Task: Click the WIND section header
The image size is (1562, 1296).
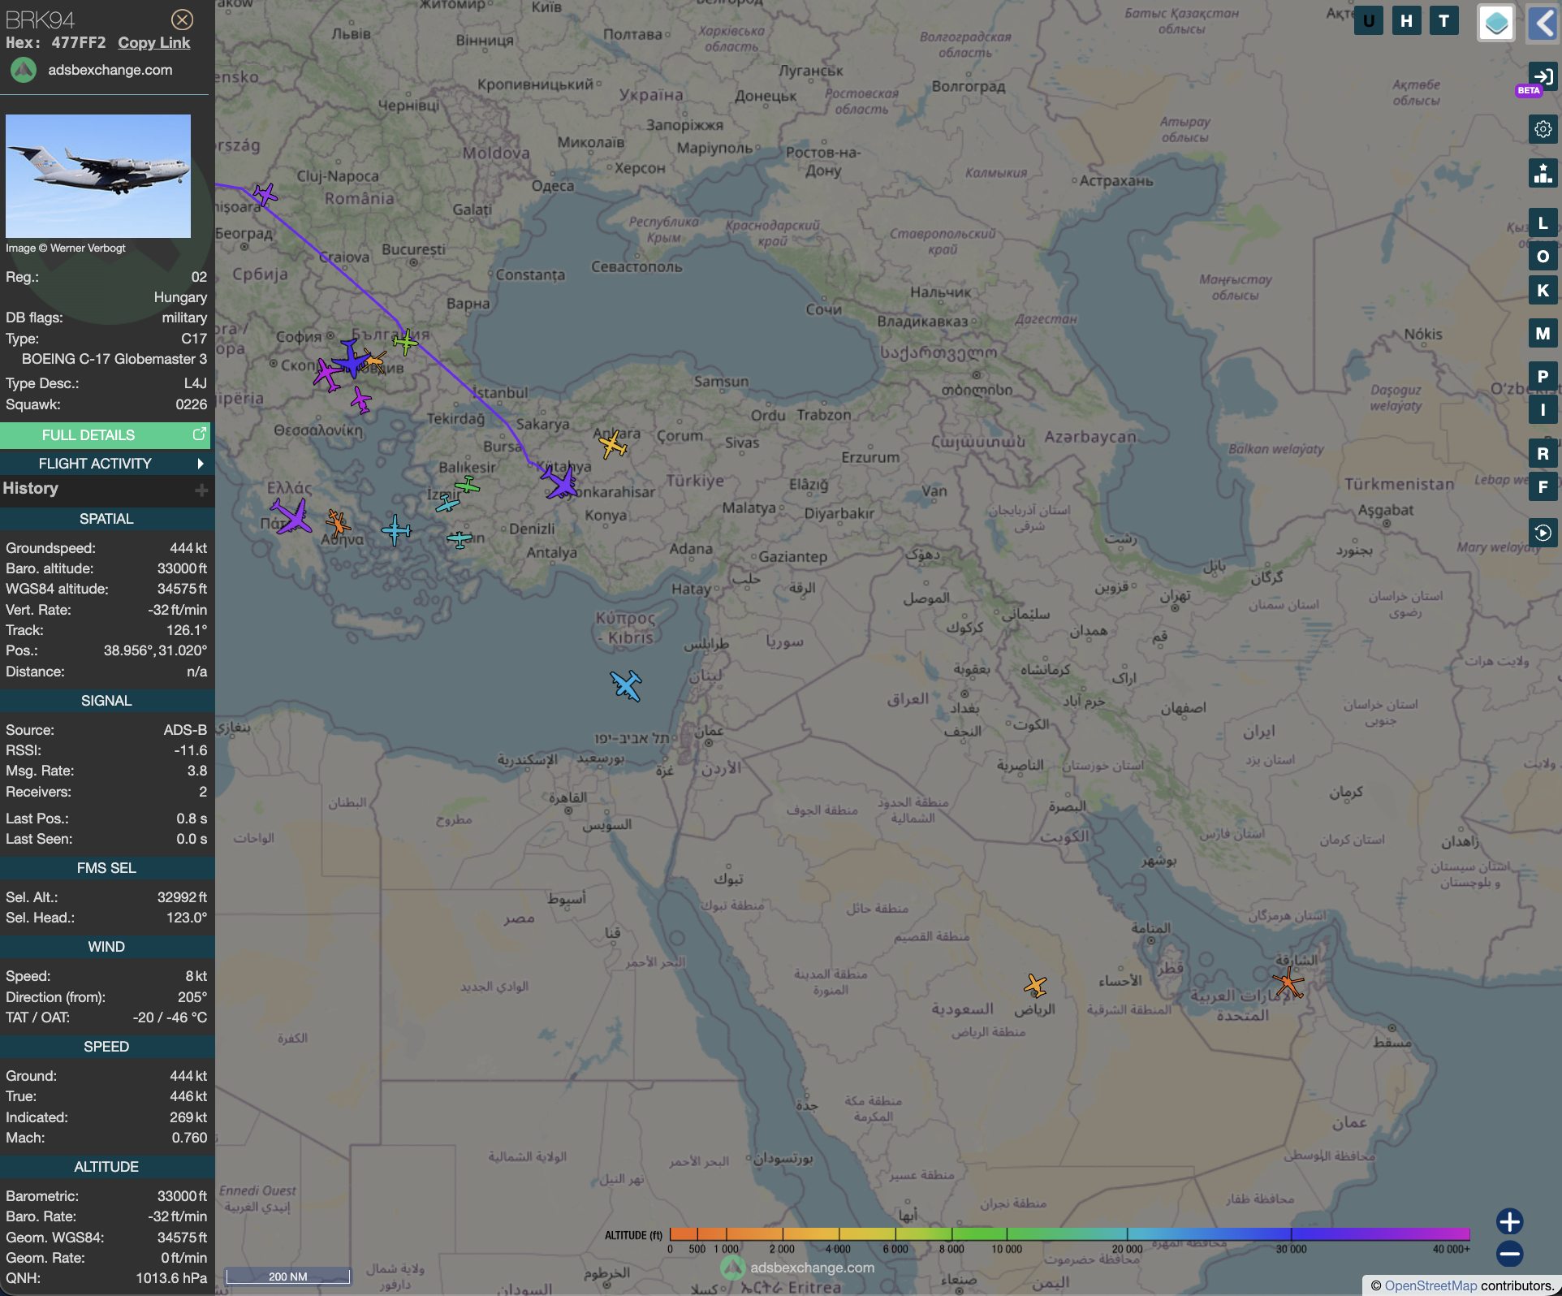Action: (x=106, y=948)
